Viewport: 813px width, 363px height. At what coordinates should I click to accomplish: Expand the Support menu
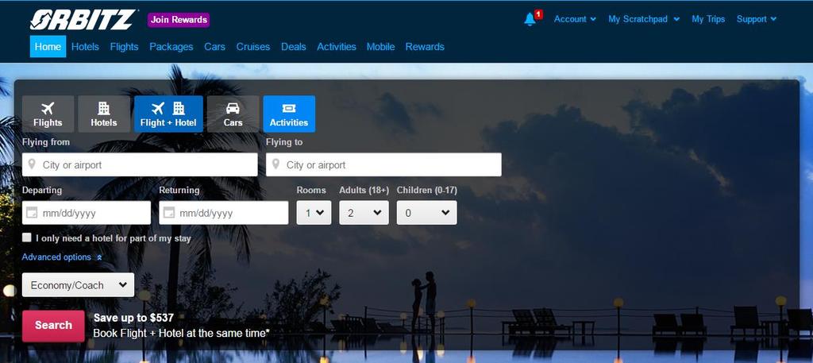coord(757,19)
